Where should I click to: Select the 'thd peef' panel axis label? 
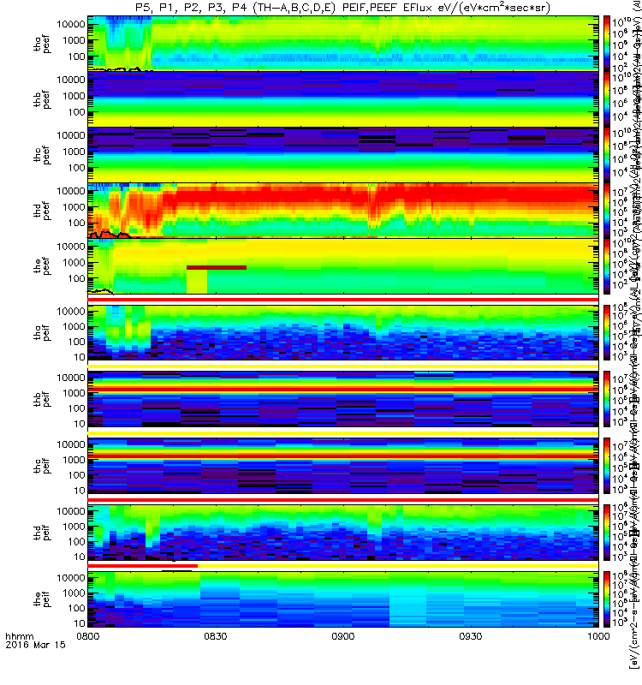(x=42, y=211)
